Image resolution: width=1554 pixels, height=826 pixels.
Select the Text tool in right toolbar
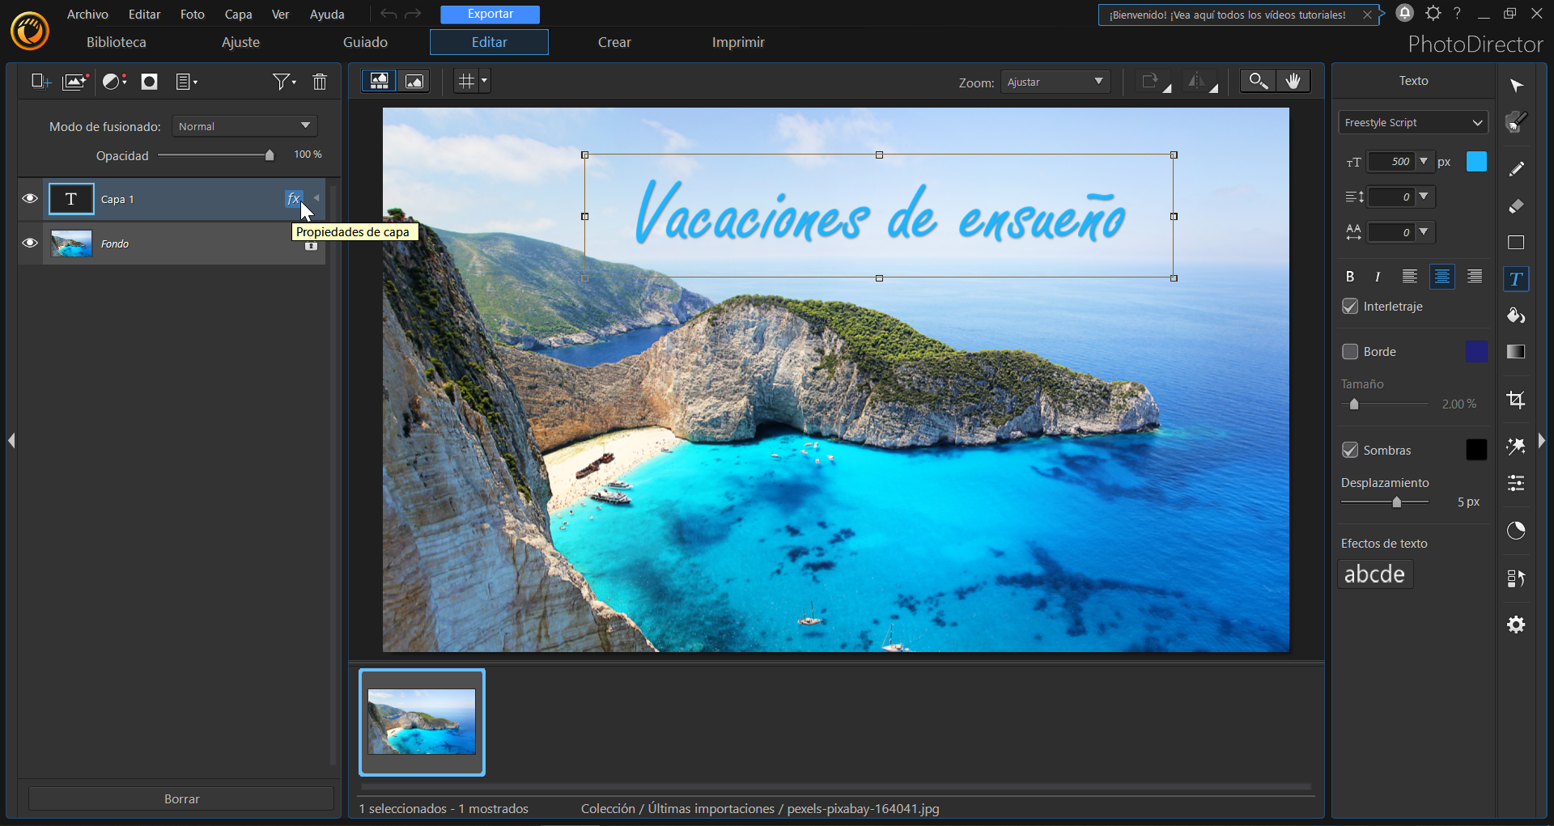pyautogui.click(x=1516, y=279)
